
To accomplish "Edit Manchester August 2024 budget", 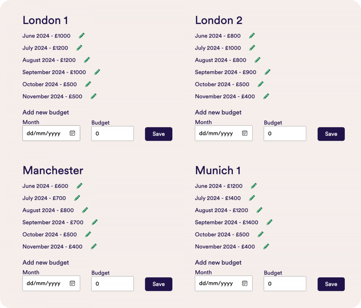I will click(x=85, y=210).
